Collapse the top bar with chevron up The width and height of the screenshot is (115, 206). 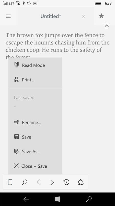click(x=107, y=25)
